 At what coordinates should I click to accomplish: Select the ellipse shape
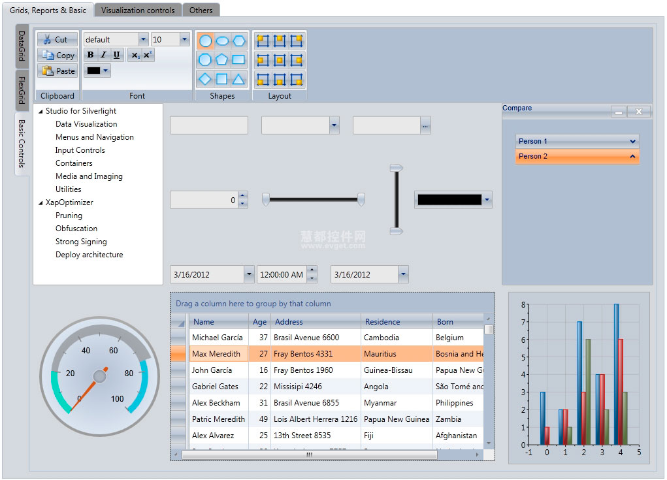tap(222, 40)
